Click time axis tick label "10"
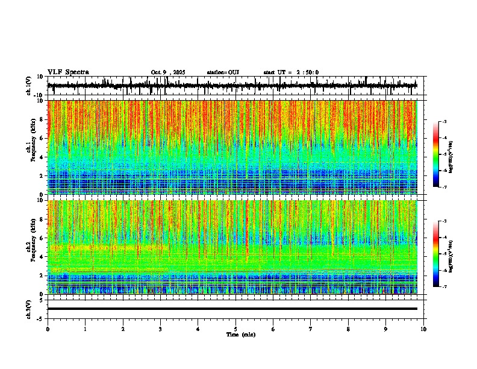The image size is (477, 369). tap(423, 329)
